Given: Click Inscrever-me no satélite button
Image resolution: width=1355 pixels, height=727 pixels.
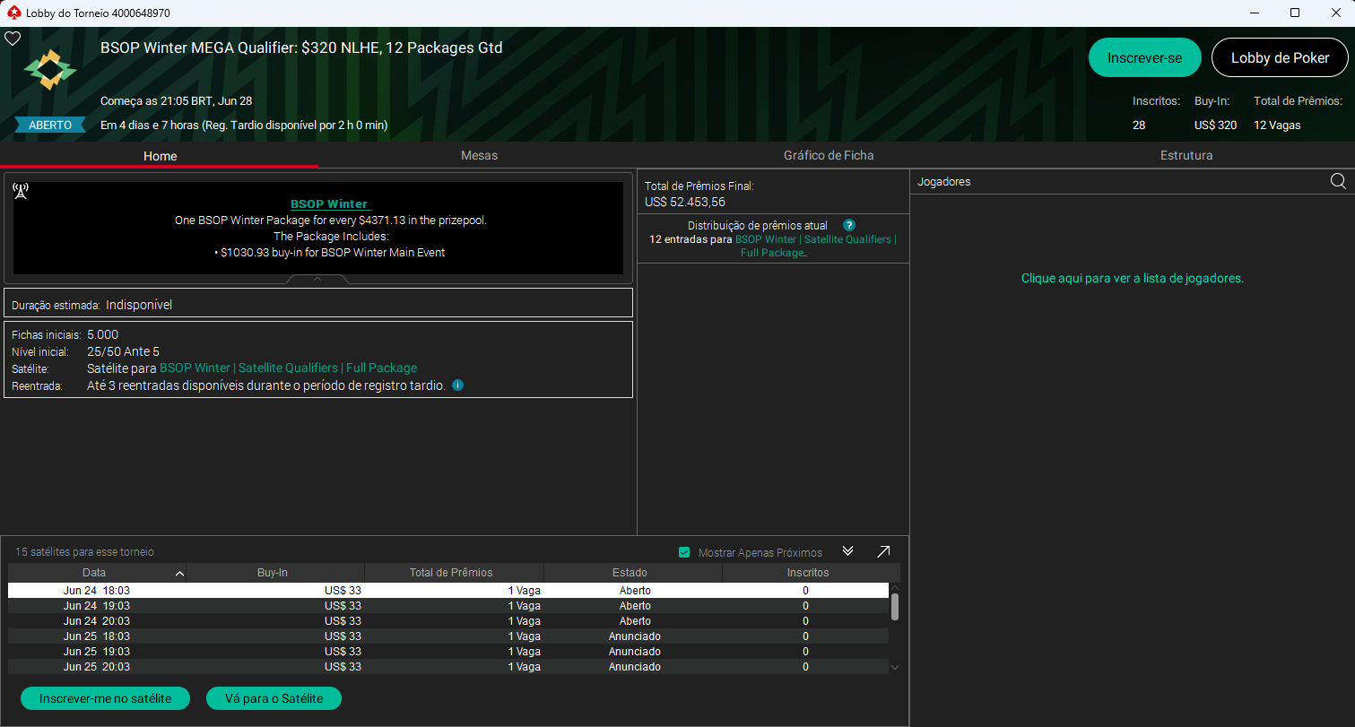Looking at the screenshot, I should (106, 698).
